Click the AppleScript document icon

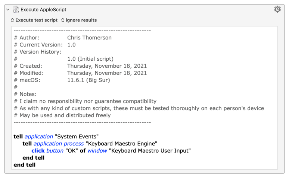[16, 9]
